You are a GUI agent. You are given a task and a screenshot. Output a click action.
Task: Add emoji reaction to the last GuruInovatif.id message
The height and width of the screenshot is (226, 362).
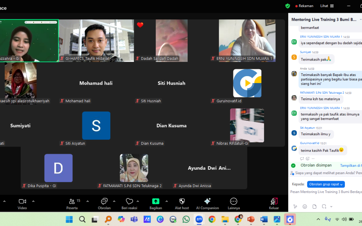(x=307, y=159)
